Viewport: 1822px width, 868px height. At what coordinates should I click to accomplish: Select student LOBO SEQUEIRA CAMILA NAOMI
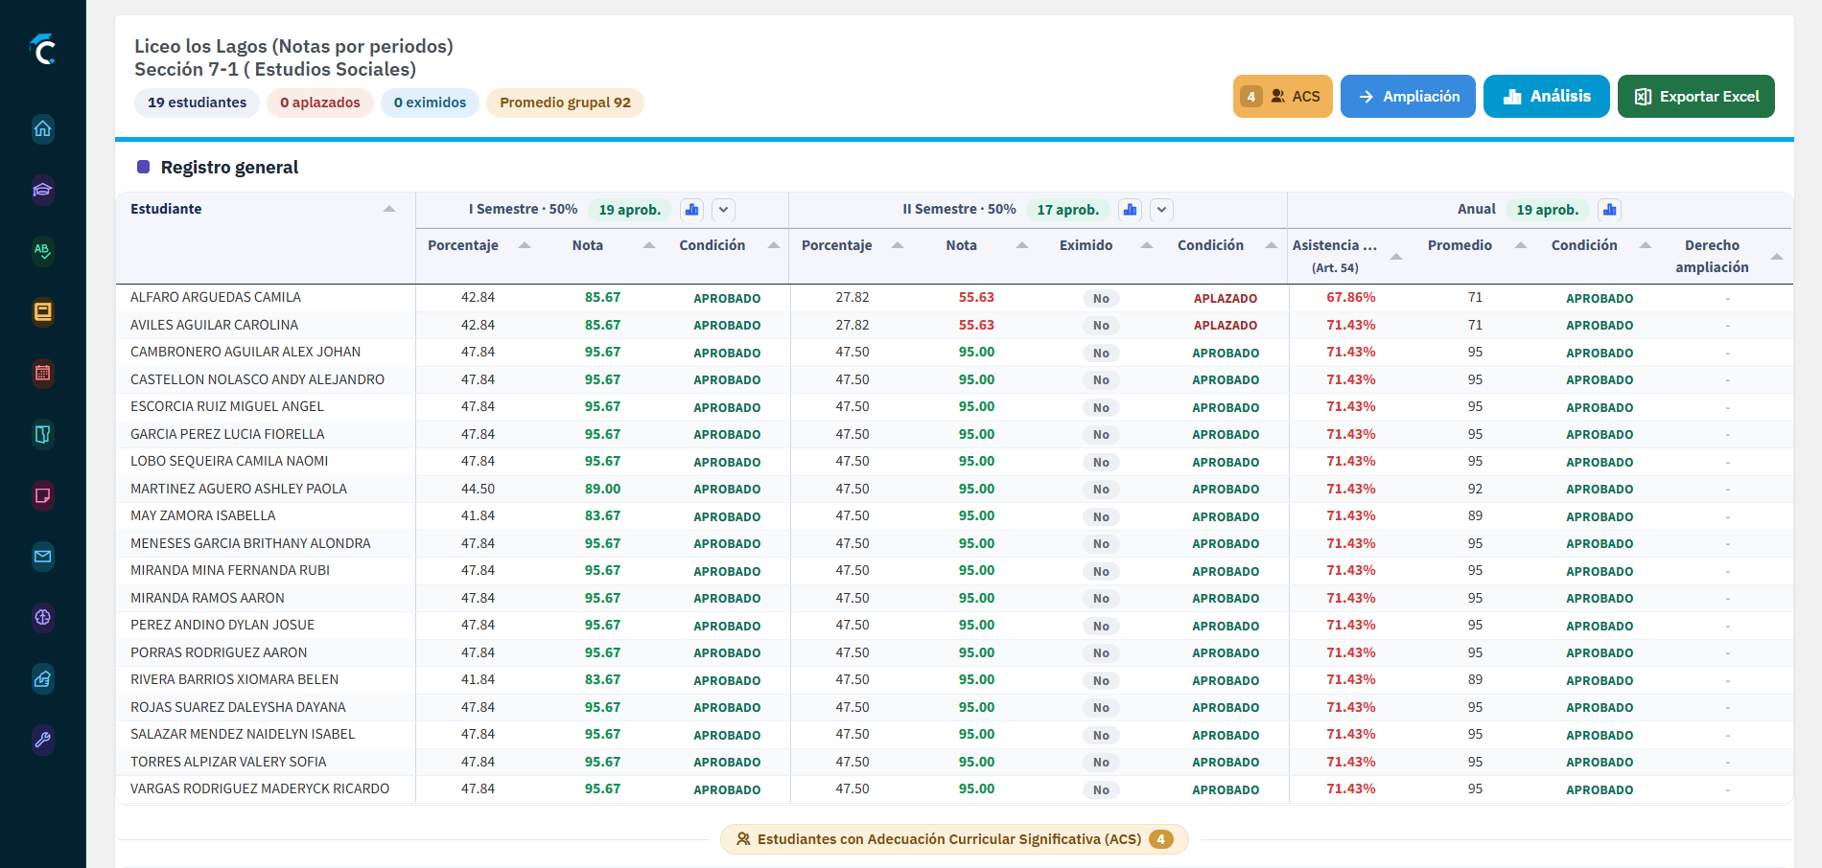[x=229, y=461]
